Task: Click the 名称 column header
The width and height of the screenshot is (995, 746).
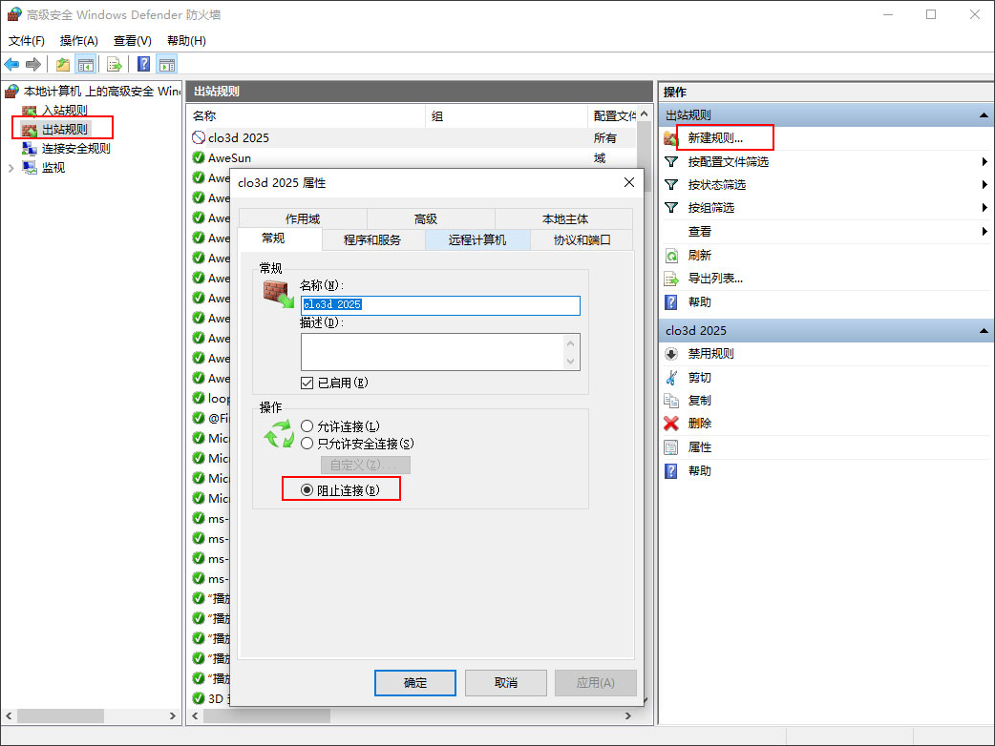Action: tap(307, 116)
